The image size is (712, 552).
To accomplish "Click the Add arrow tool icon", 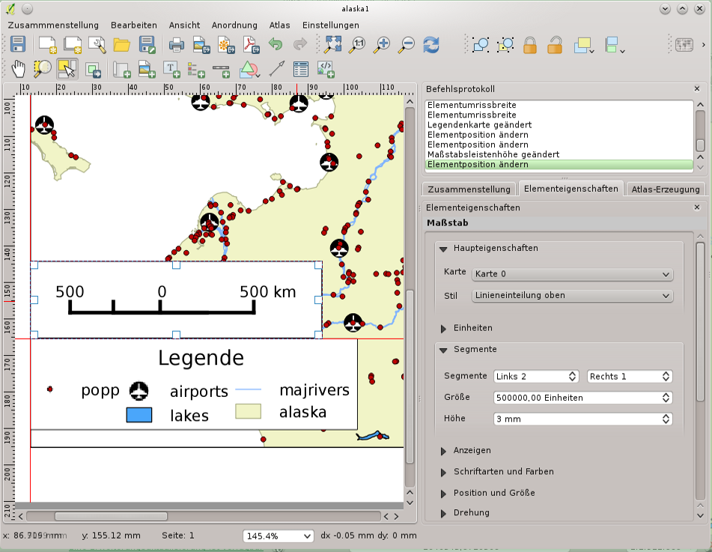I will pos(276,70).
